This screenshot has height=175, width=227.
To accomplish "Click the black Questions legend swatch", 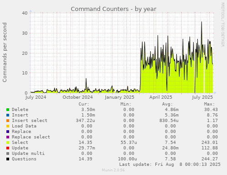I will [x=8, y=159].
